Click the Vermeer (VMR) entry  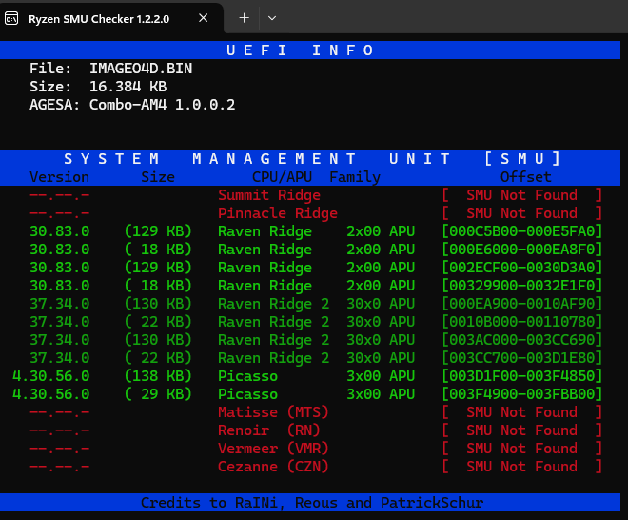click(273, 449)
